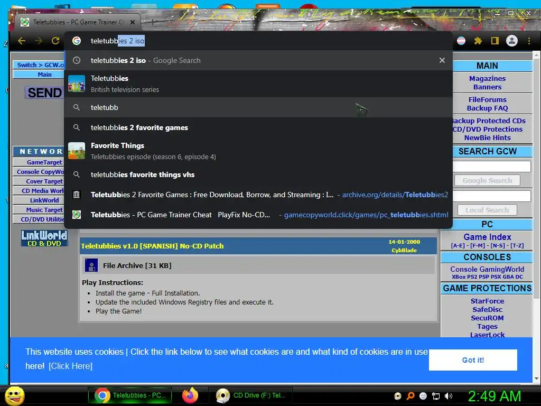Open the Banners link
The height and width of the screenshot is (406, 541).
pyautogui.click(x=487, y=87)
